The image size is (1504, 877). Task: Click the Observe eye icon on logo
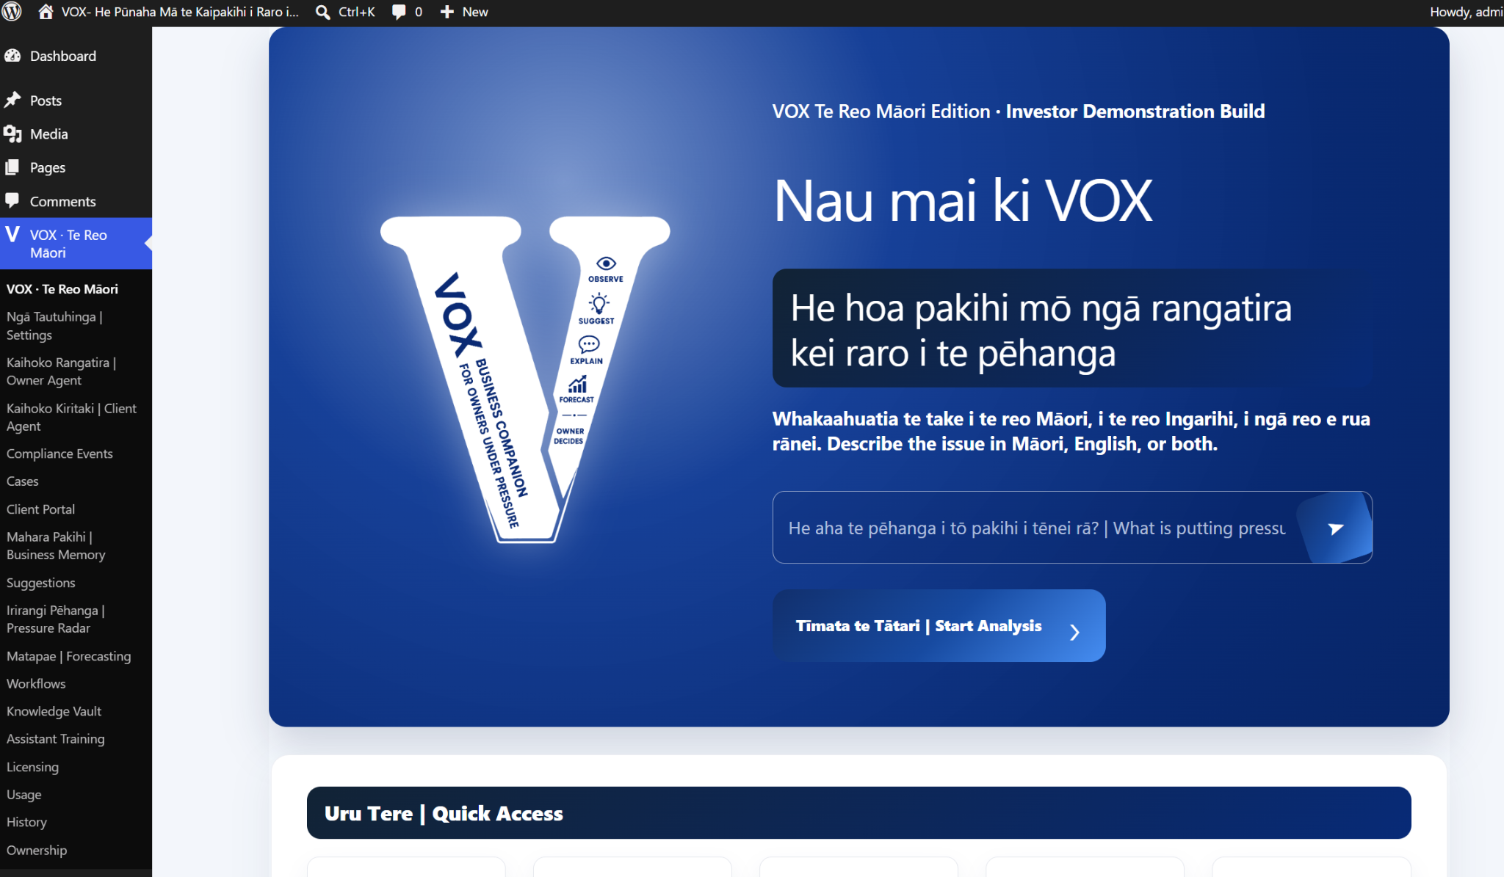pos(606,263)
